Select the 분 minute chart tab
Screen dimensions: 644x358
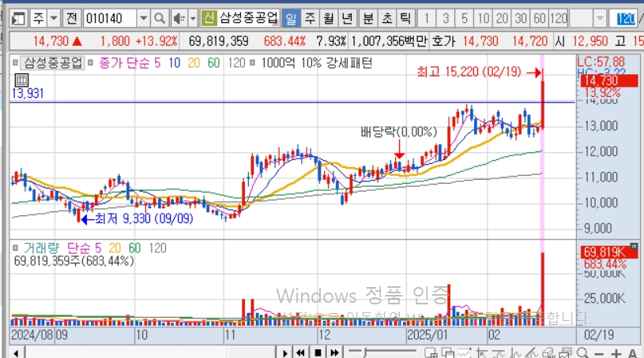point(368,18)
